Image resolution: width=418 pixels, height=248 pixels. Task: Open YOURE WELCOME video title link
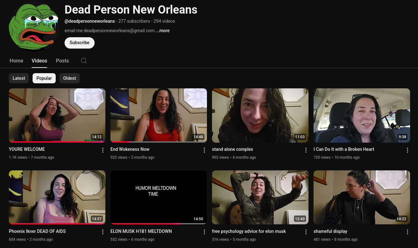[27, 149]
